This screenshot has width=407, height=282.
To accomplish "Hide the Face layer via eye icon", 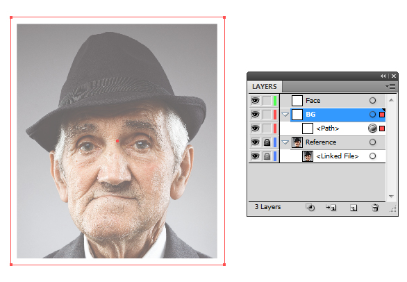I will click(x=255, y=101).
